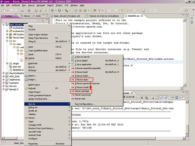
Task: Expand the Spring2.5 project node
Action: coord(4,89)
